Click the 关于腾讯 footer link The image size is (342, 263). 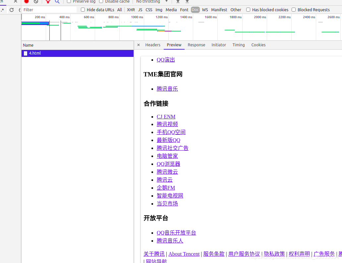[154, 254]
